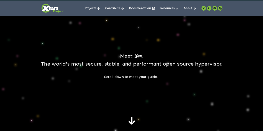Viewport: 263px width, 131px height.
Task: Click 'Scroll down to meet your guide...' text
Action: pos(132,77)
